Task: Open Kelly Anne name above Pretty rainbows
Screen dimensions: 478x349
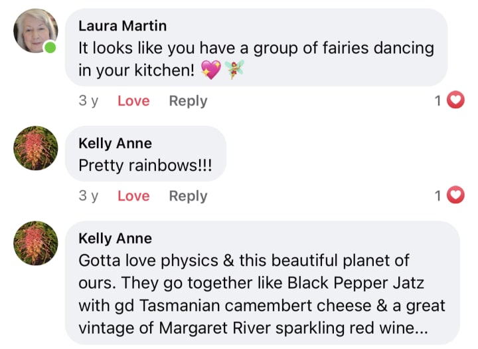Action: [x=116, y=143]
